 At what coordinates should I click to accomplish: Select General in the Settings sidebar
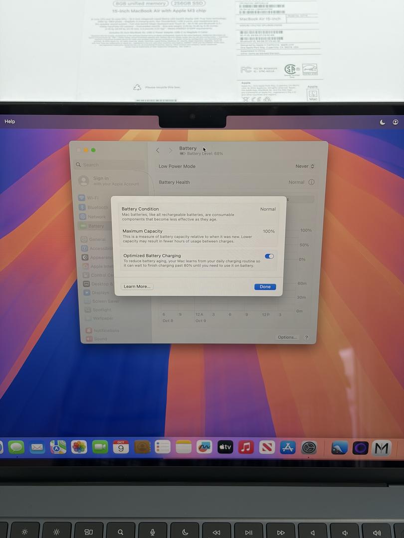97,239
